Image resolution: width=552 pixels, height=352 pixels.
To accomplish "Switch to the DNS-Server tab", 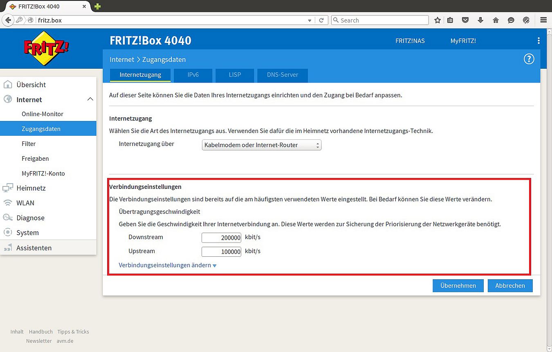I will (x=282, y=75).
